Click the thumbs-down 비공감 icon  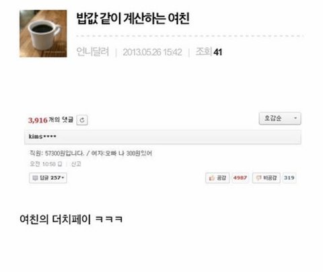click(258, 178)
